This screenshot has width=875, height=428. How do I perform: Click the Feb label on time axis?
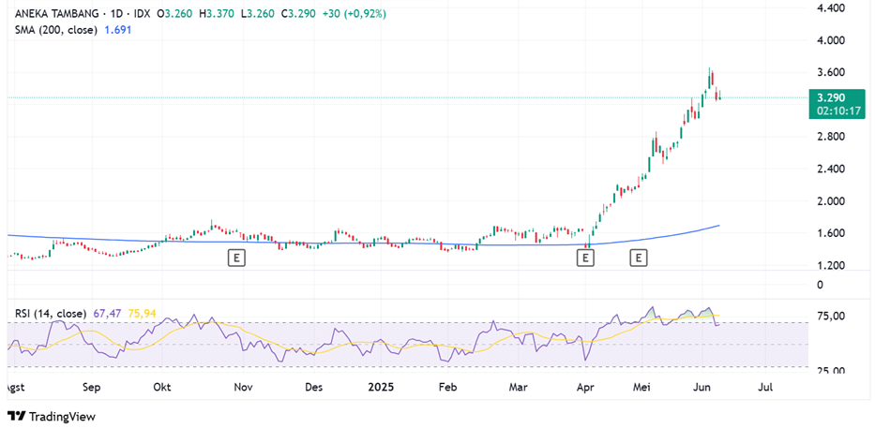[x=447, y=388]
